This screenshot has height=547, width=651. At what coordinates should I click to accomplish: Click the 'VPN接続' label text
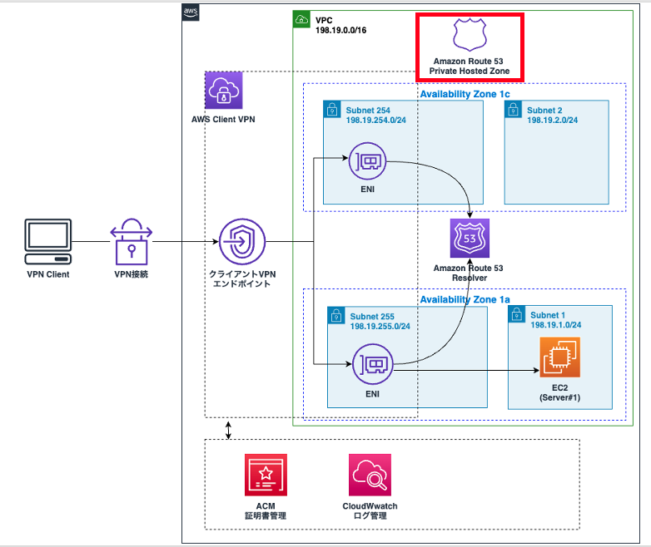tap(132, 274)
